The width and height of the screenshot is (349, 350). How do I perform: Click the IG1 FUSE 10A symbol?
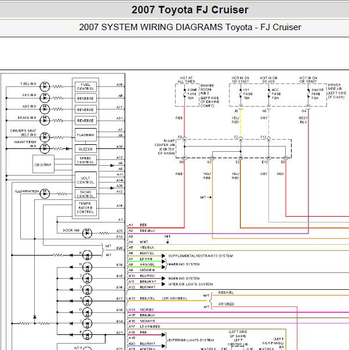coord(241,94)
